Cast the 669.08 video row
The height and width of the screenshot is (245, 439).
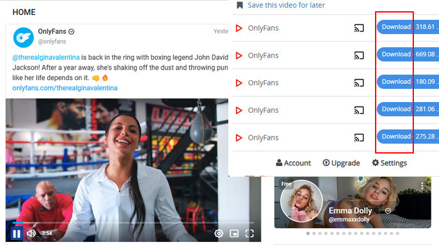click(x=359, y=55)
